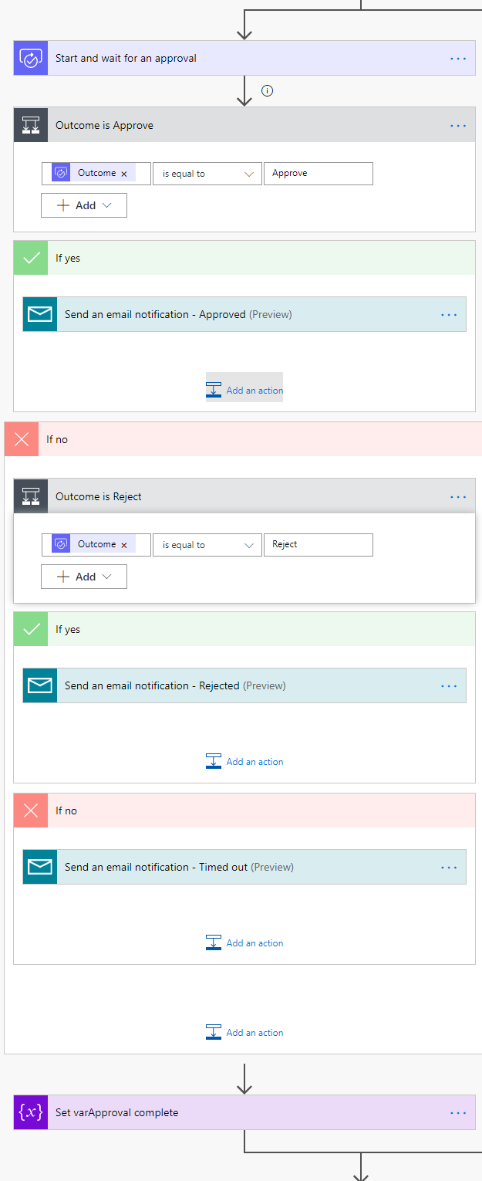Image resolution: width=482 pixels, height=1181 pixels.
Task: Click the approval icon on Start and wait step
Action: tap(31, 58)
